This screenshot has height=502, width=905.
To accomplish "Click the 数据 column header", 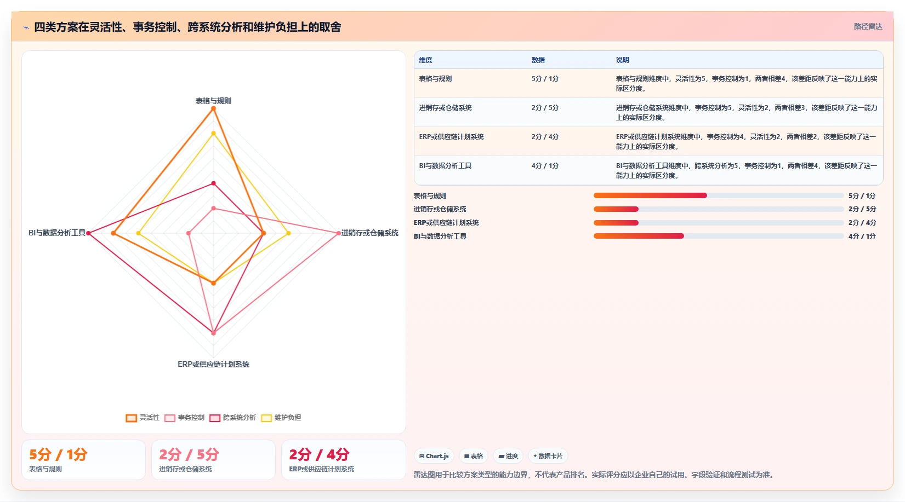I will 538,60.
